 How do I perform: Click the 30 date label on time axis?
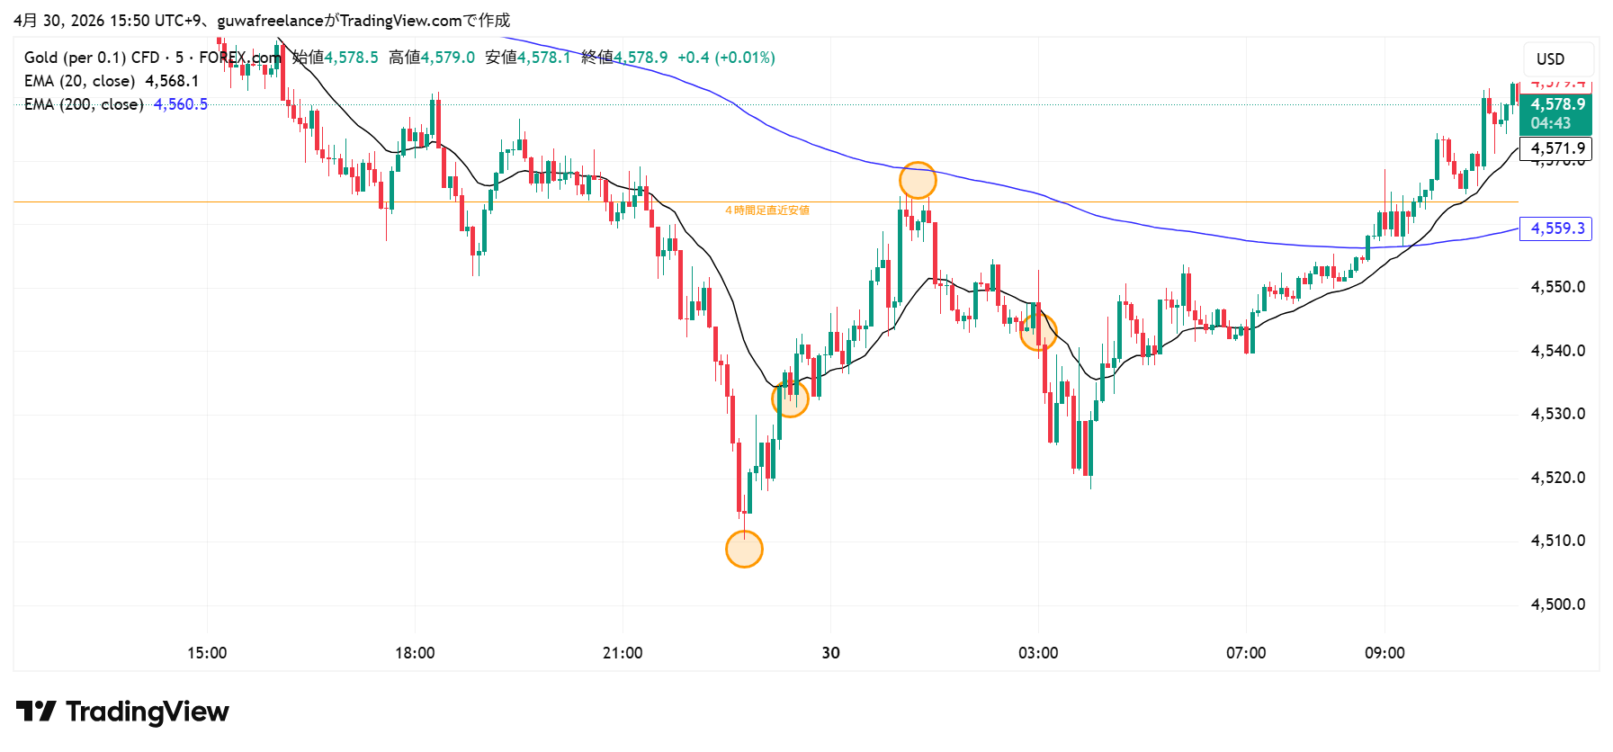pyautogui.click(x=830, y=653)
